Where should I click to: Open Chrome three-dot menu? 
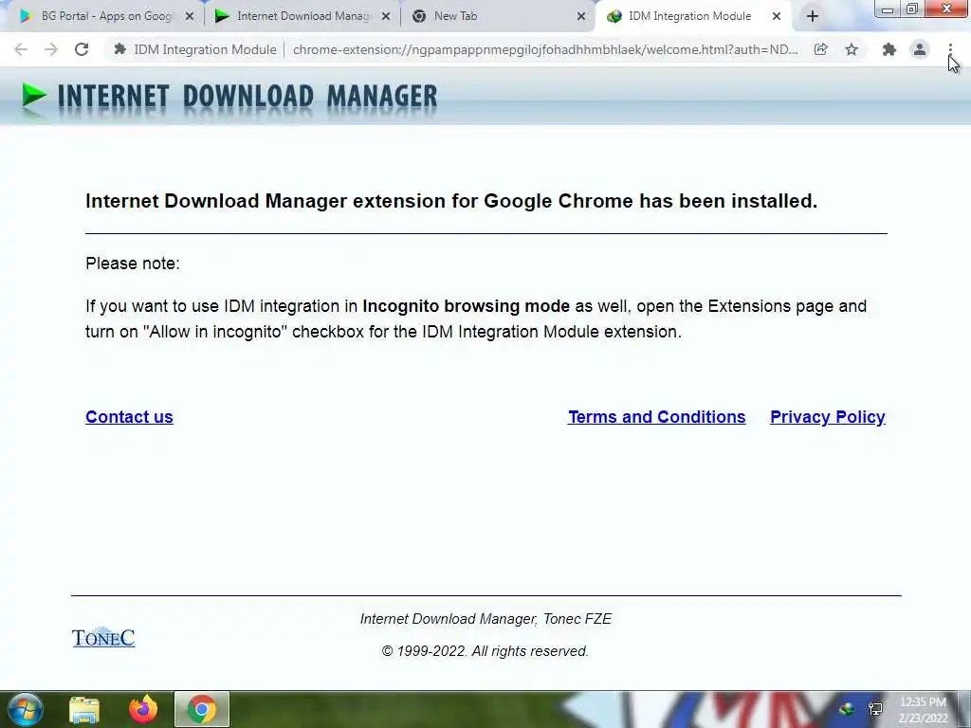pyautogui.click(x=950, y=49)
